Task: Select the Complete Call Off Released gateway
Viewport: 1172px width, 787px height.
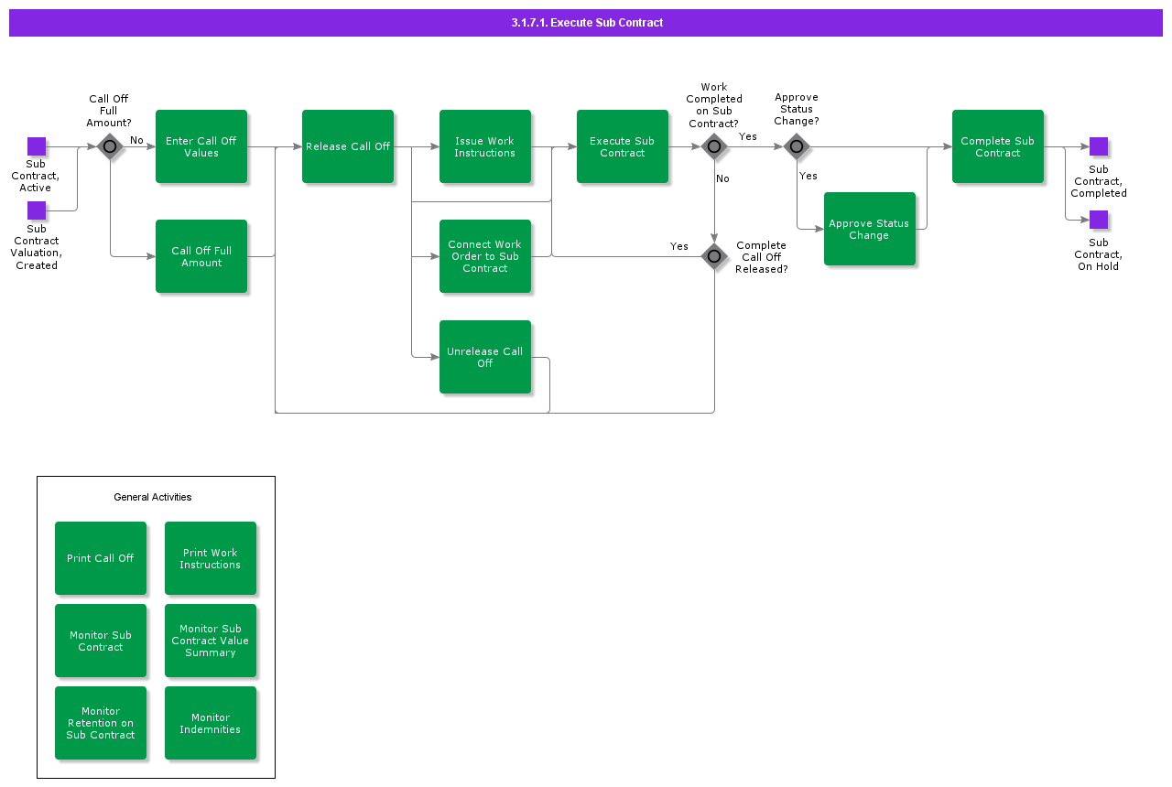Action: coord(714,257)
